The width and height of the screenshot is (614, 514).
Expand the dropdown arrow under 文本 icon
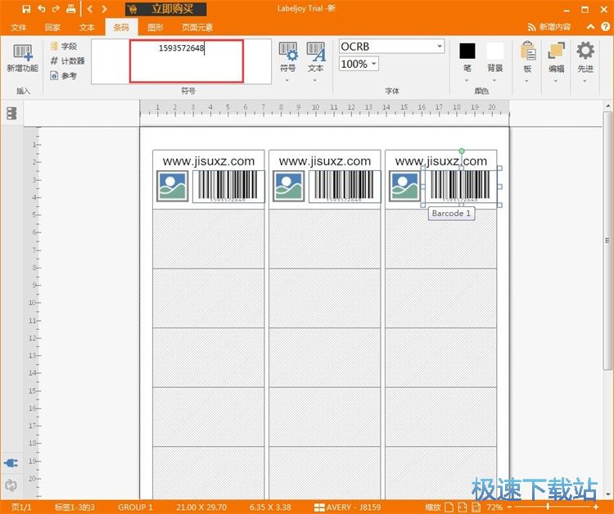315,81
